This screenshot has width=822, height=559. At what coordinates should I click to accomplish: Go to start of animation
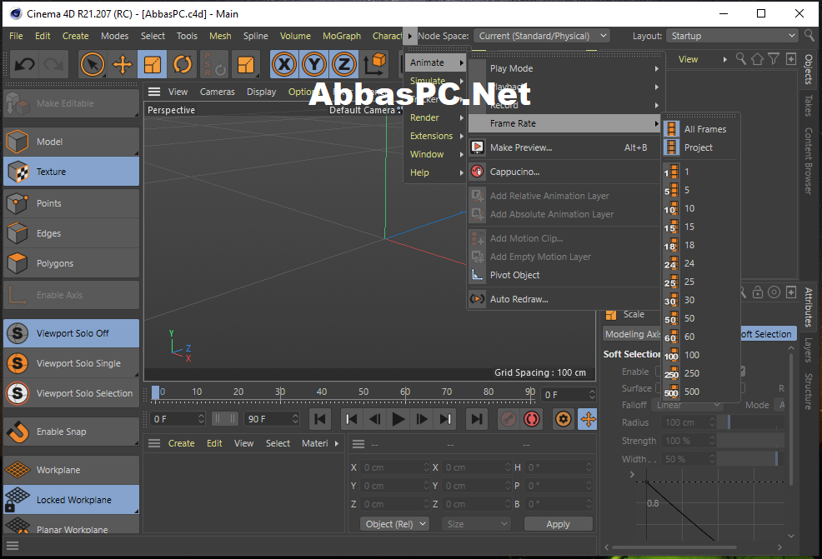click(x=320, y=419)
